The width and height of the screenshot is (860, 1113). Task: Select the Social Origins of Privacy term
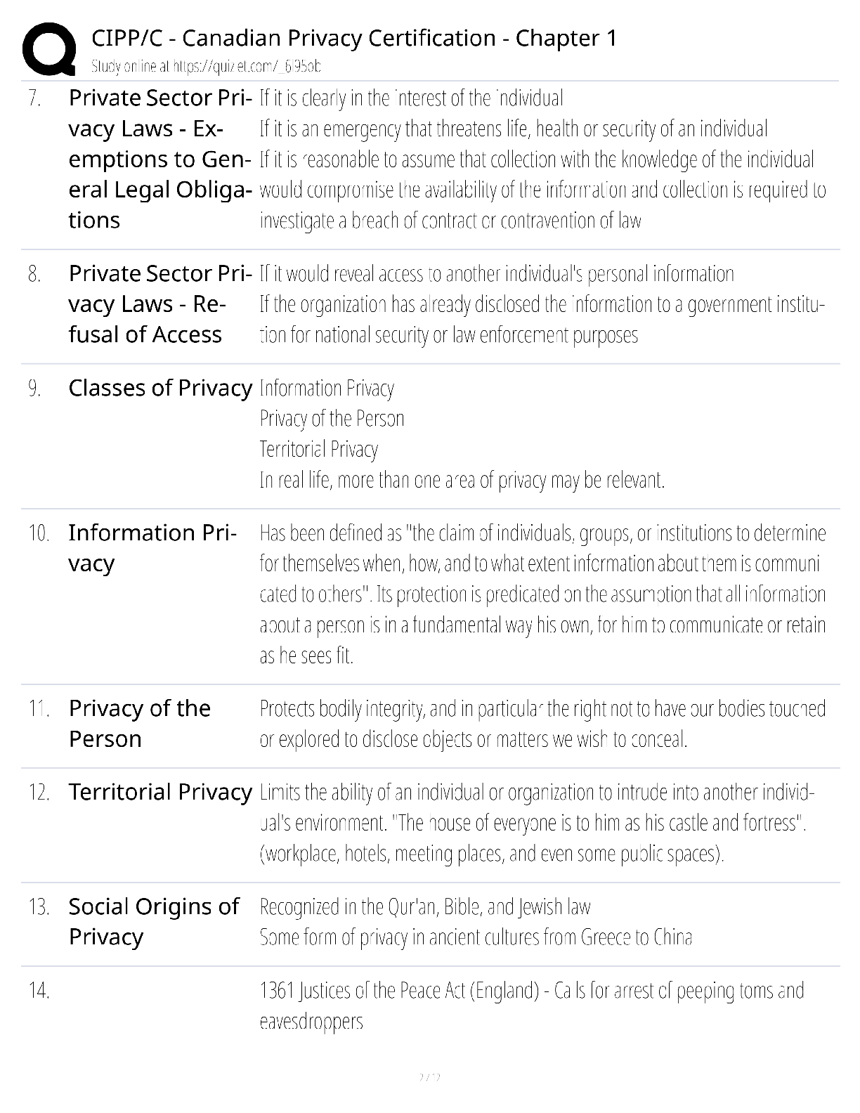pos(154,921)
